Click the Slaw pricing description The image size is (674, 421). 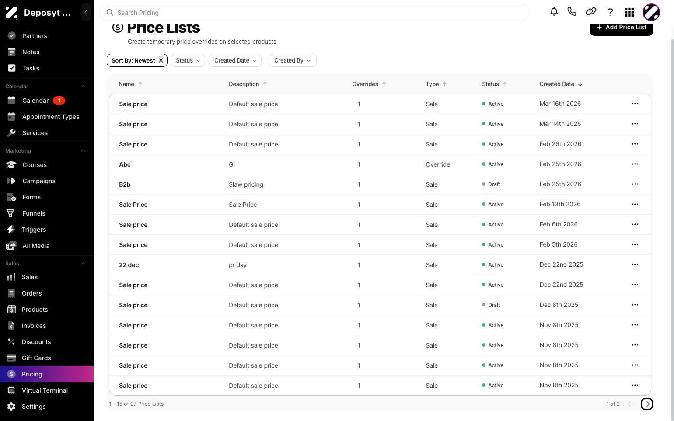246,184
